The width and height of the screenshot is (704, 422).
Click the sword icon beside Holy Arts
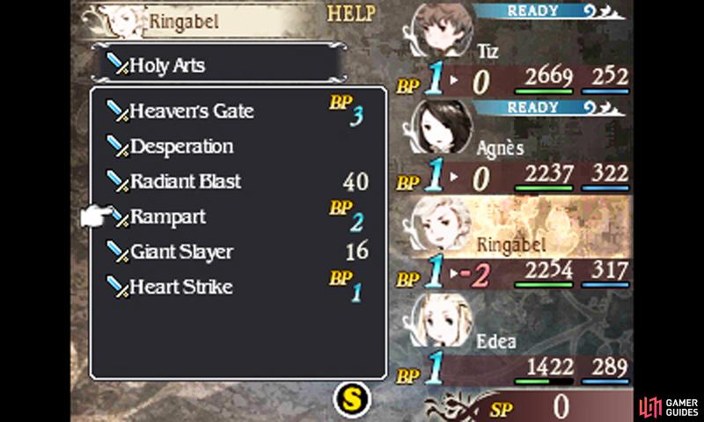118,63
